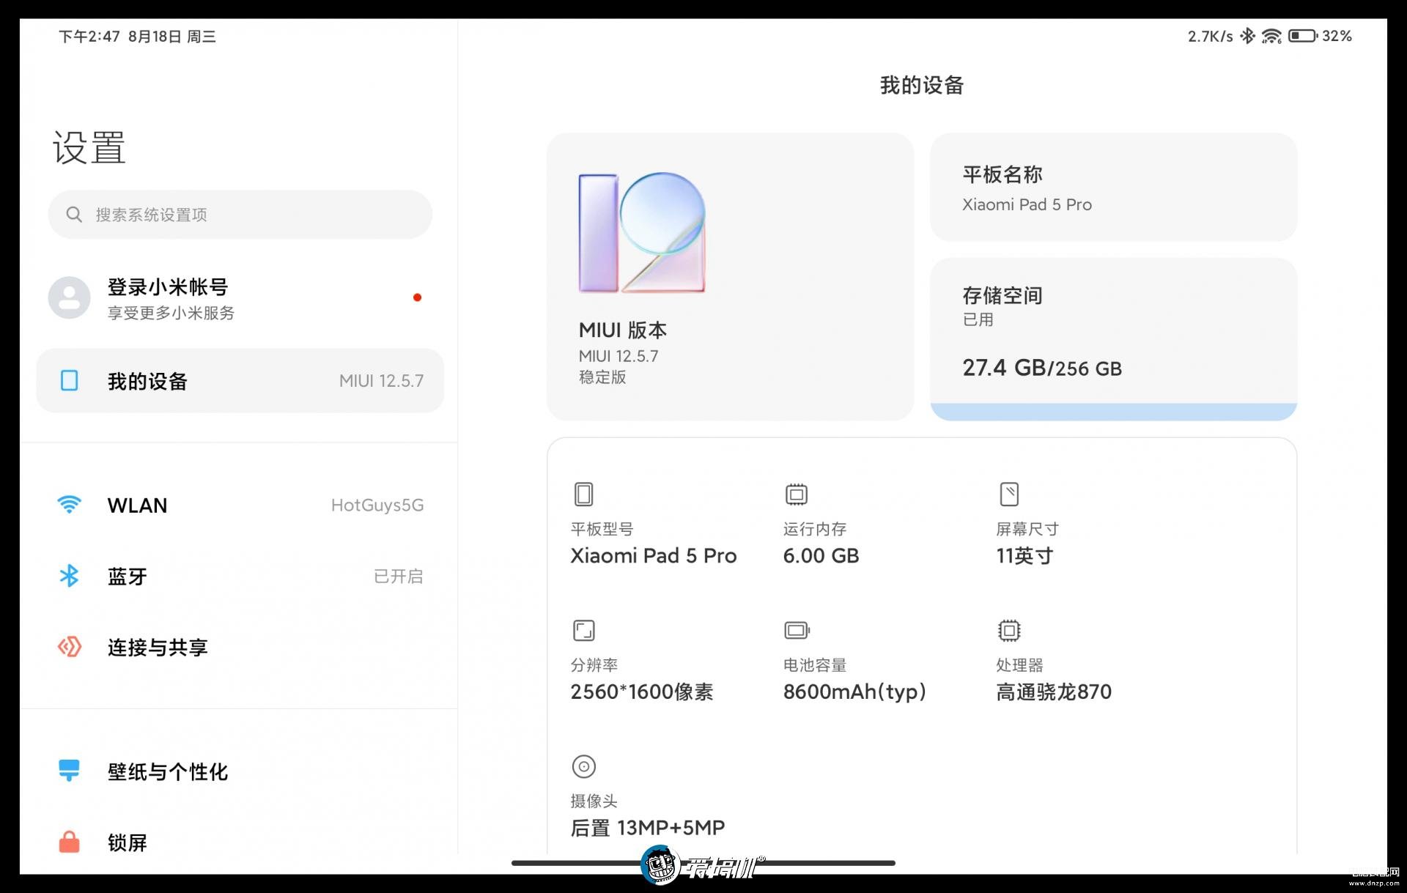
Task: Click the search magnifier icon
Action: coord(74,215)
